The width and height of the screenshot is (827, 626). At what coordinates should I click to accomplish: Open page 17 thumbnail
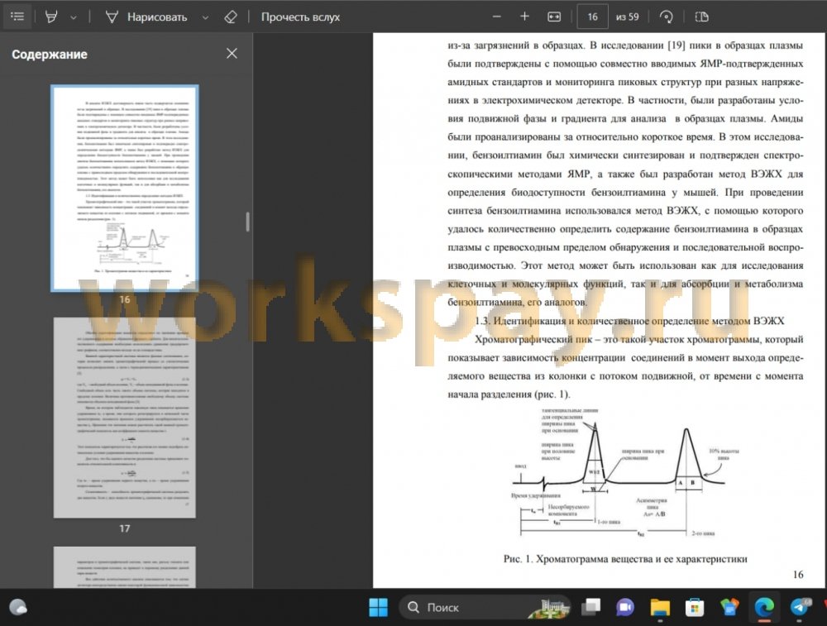click(x=125, y=417)
